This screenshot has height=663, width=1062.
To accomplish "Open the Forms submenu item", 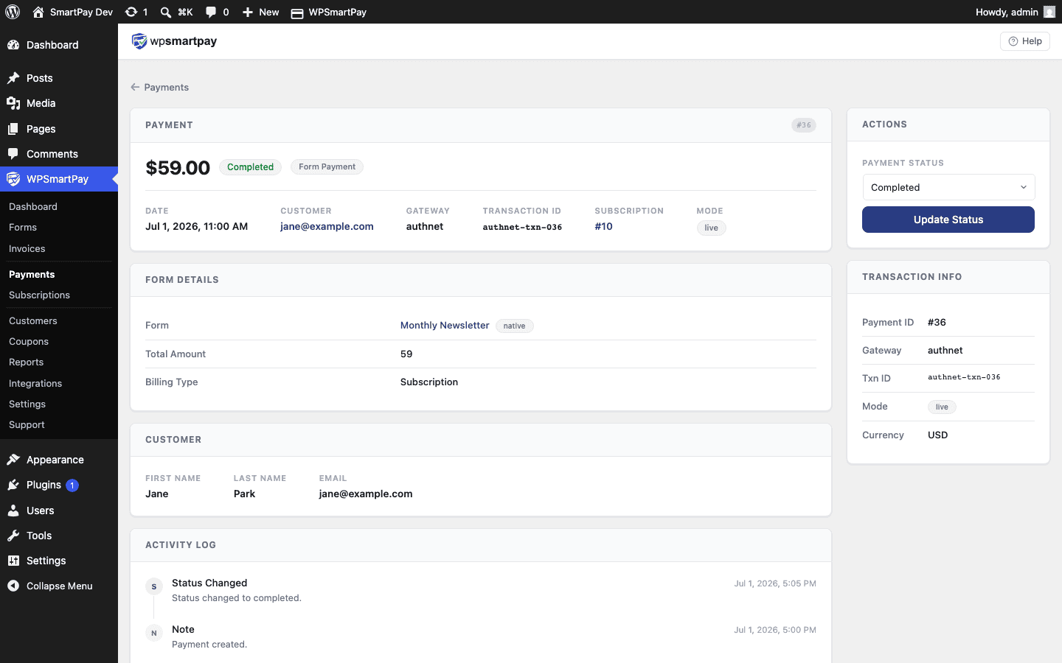I will click(23, 228).
